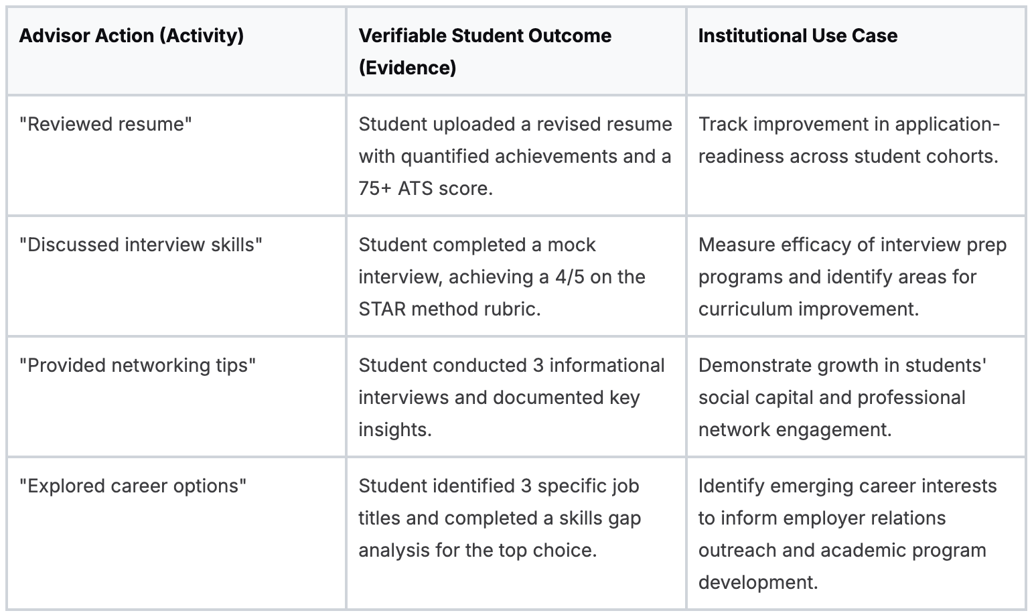
Task: Click the "Advisor Action (Activity)" column header
Action: (x=131, y=36)
